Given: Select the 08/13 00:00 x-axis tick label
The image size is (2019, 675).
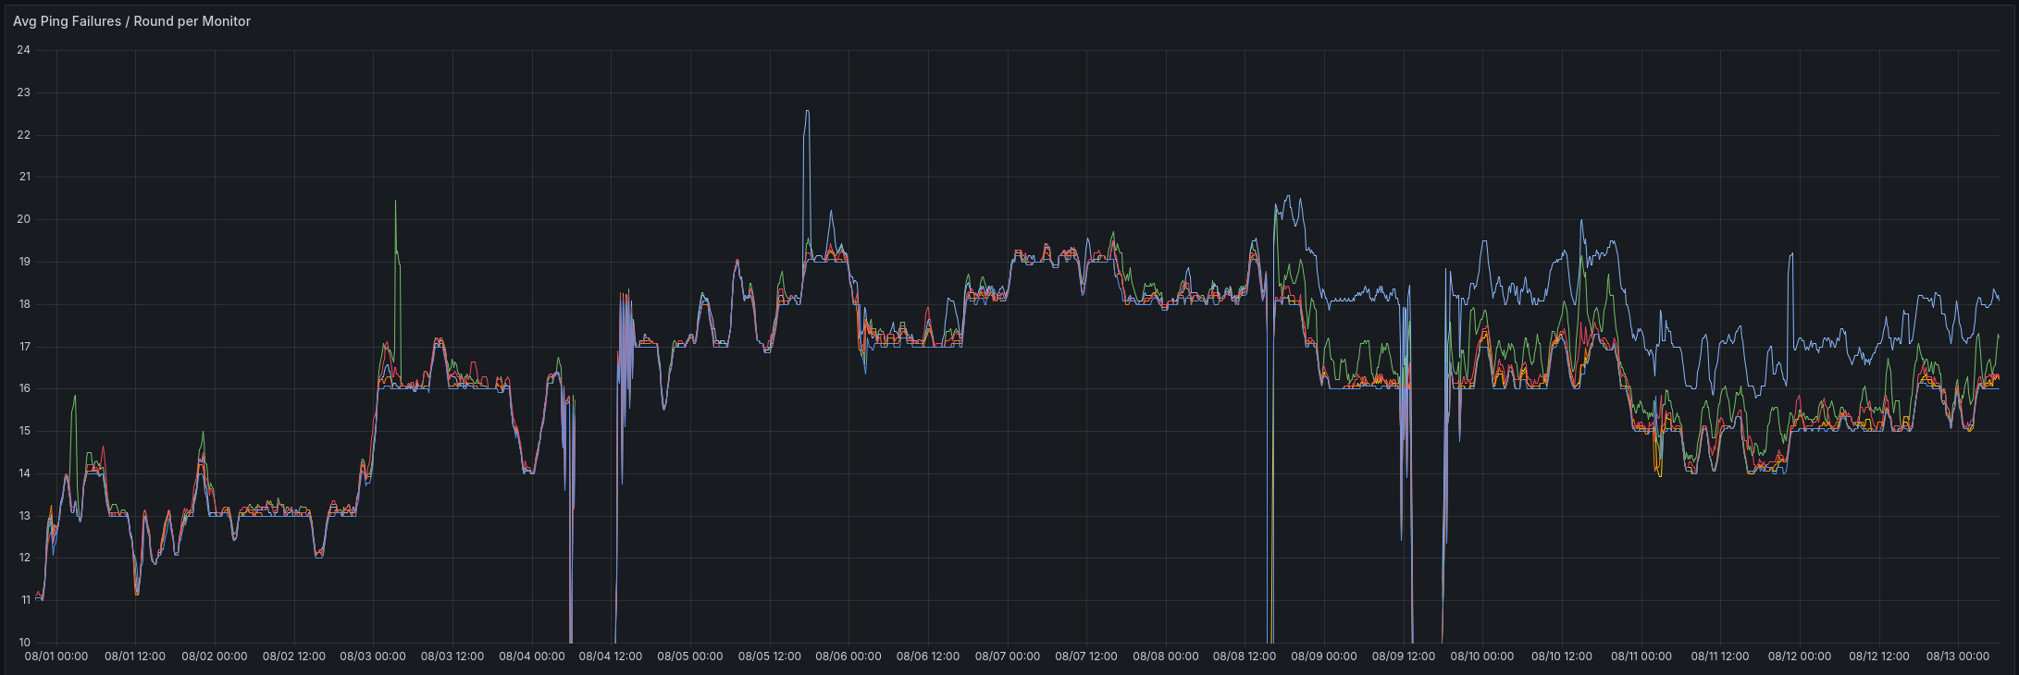Looking at the screenshot, I should pos(1958,657).
